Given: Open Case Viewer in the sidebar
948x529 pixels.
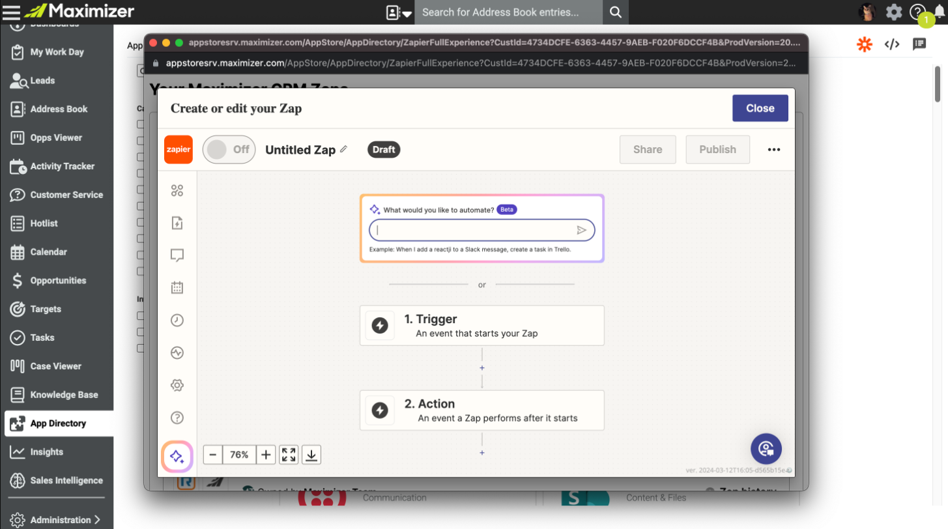Looking at the screenshot, I should (57, 366).
